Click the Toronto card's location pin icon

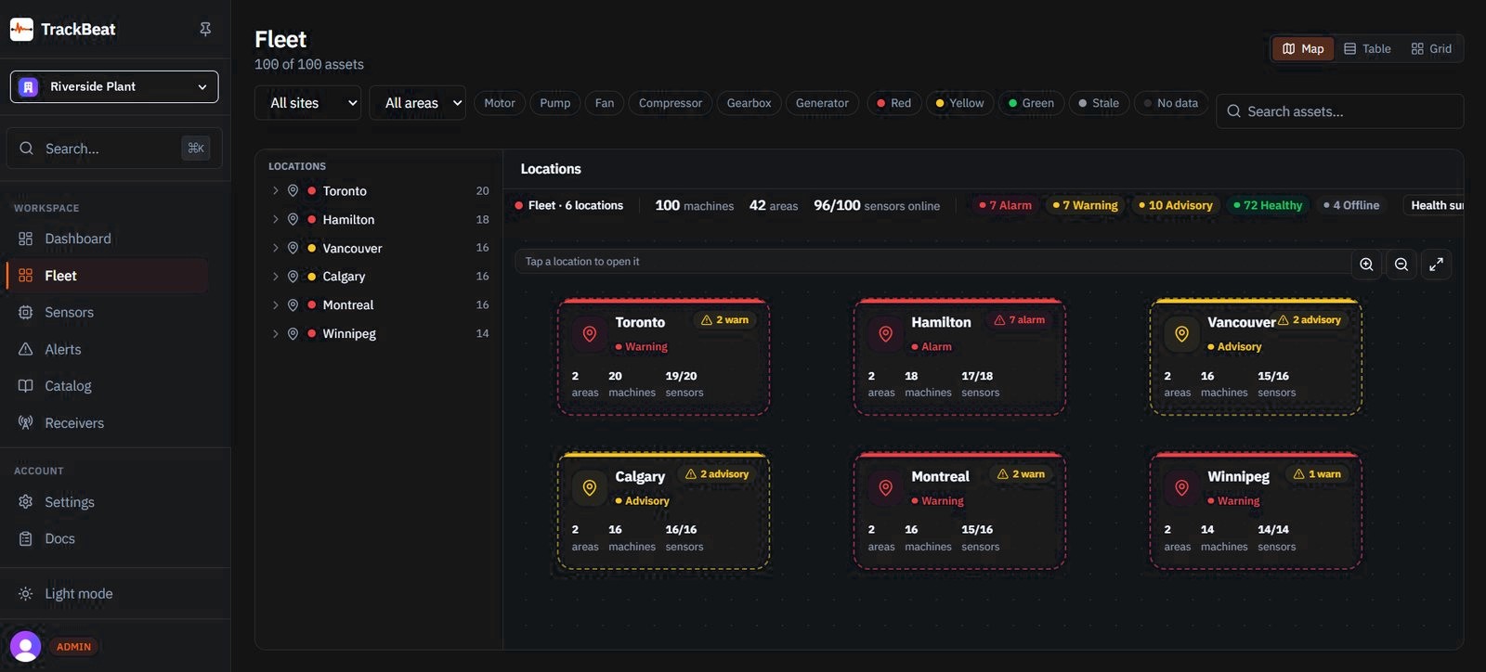coord(589,334)
